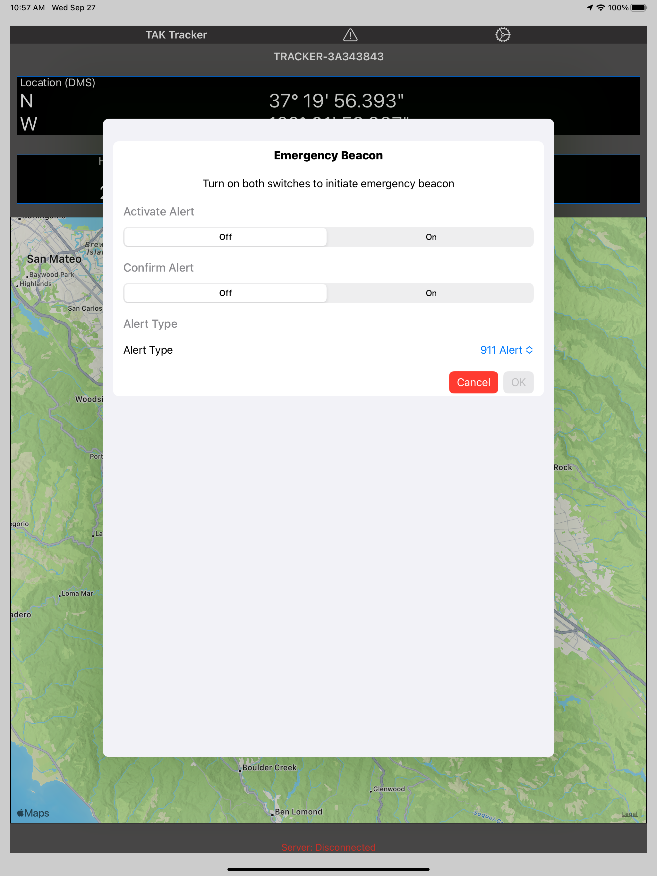Tap the home indicator bar
657x876 pixels.
328,869
